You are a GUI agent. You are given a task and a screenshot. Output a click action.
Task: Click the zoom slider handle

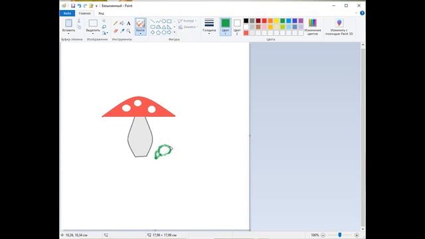(339, 235)
